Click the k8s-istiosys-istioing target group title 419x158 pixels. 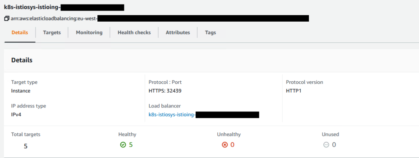[64, 7]
